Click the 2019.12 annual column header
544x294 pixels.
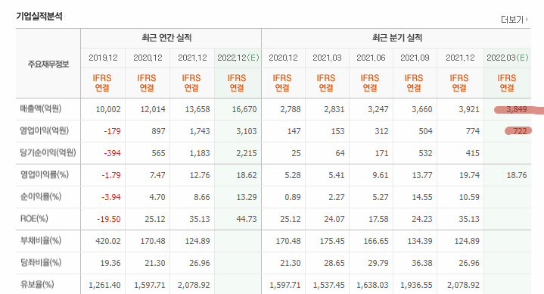pos(103,58)
